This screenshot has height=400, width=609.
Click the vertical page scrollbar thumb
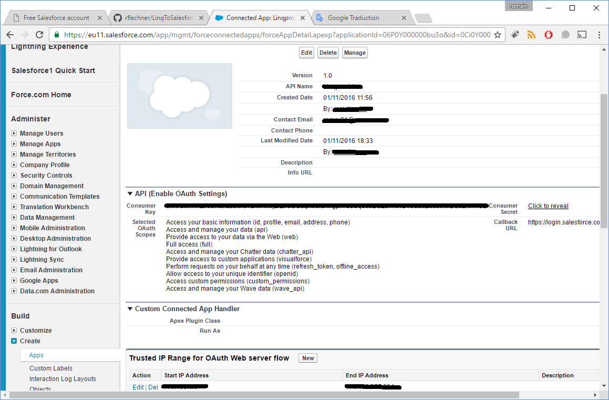click(604, 162)
